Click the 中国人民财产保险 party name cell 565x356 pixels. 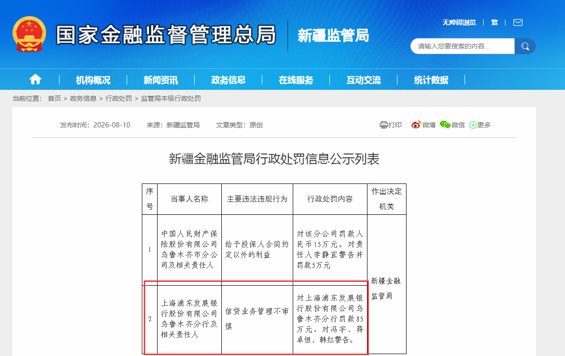(189, 250)
